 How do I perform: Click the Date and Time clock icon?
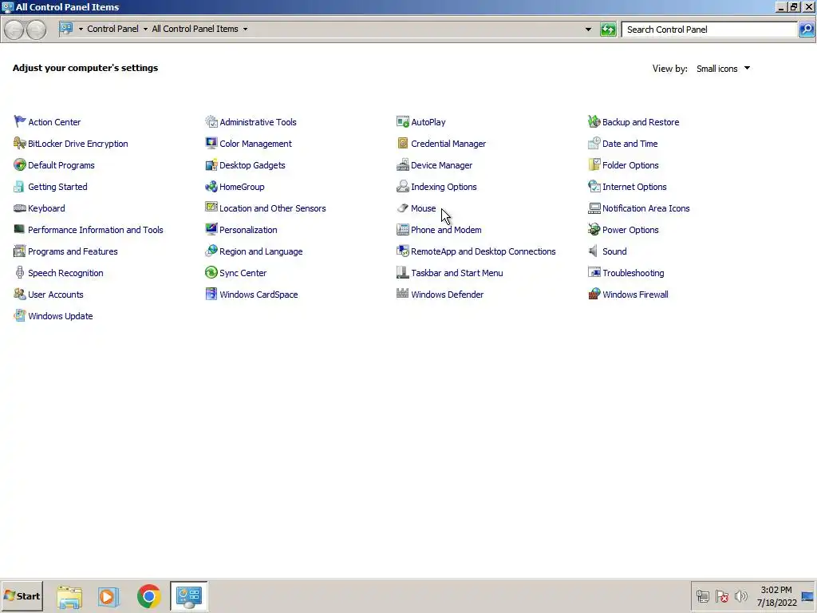pos(594,144)
